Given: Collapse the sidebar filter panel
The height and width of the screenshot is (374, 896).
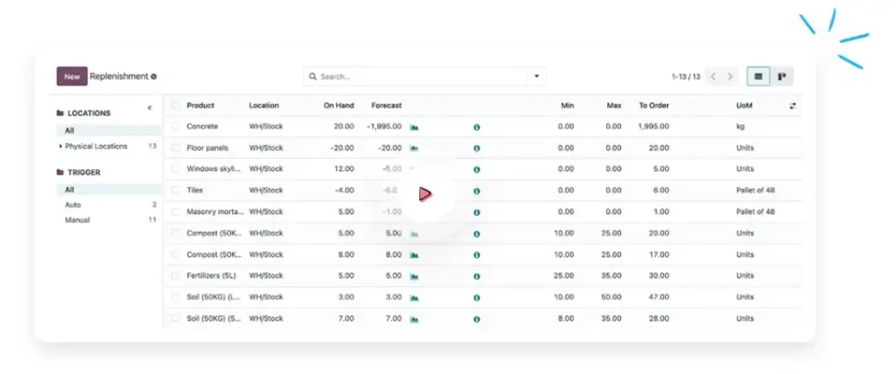Looking at the screenshot, I should tap(150, 108).
